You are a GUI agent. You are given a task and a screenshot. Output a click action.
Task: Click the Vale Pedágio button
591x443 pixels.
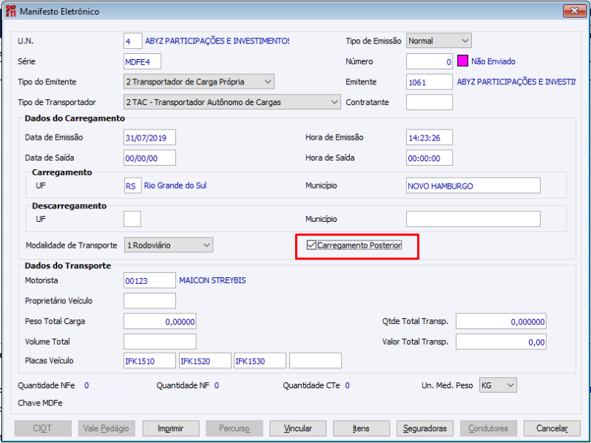click(x=107, y=428)
